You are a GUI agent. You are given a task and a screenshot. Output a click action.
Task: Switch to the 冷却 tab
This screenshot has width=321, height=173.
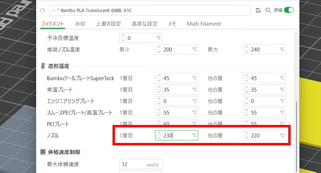(80, 24)
